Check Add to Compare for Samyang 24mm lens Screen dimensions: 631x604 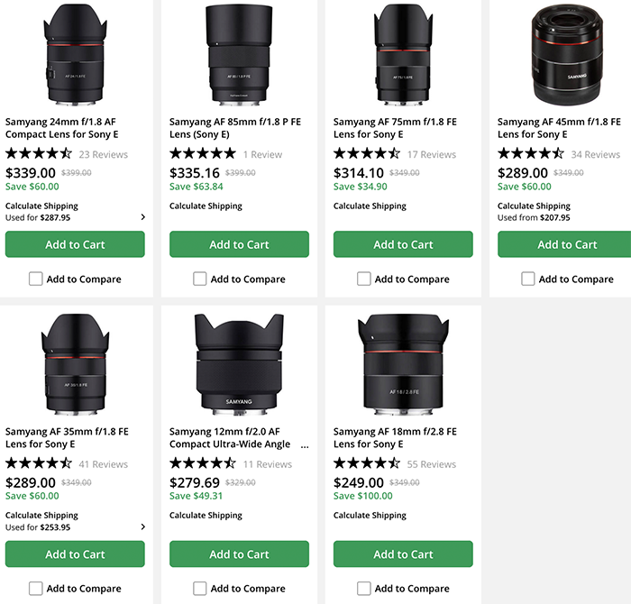(x=35, y=279)
